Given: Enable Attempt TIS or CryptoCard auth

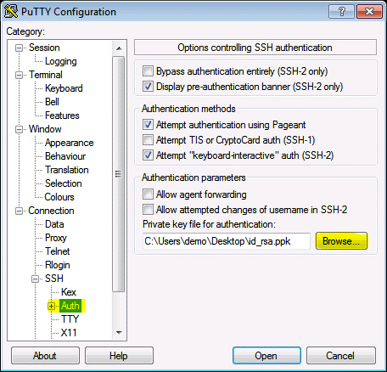Looking at the screenshot, I should click(x=148, y=140).
